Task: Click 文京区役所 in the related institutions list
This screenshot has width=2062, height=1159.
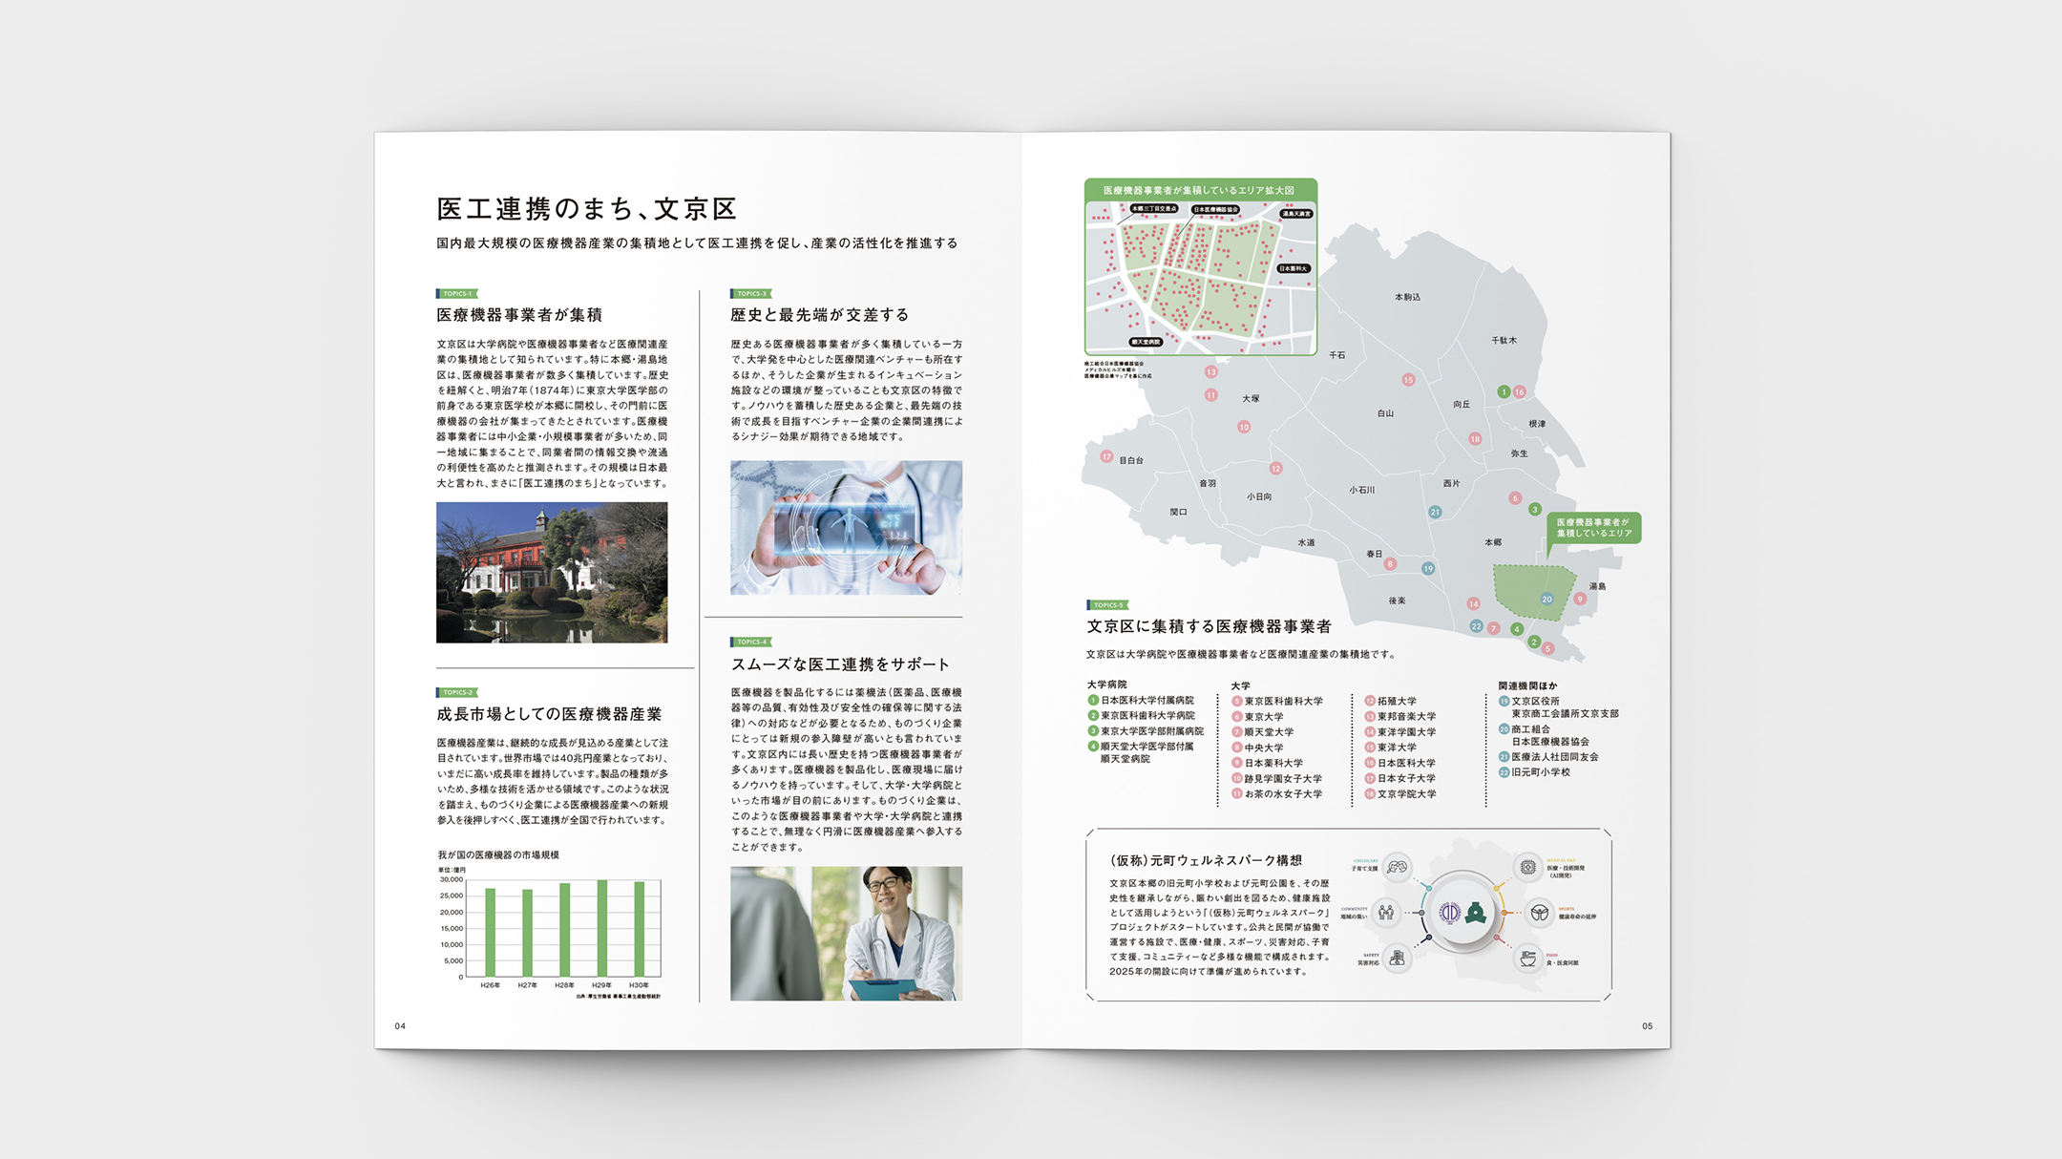Action: tap(1535, 701)
